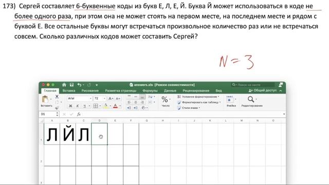Open Format as Table (Форматировать как таблицу)
329x185 pixels.
[x=199, y=102]
